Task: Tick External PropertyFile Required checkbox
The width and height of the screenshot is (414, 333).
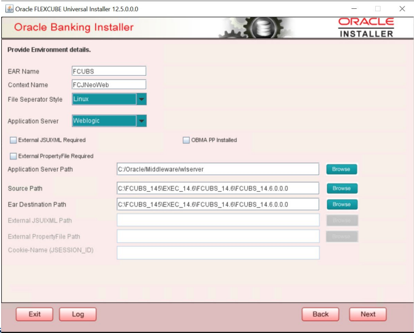Action: [x=13, y=156]
